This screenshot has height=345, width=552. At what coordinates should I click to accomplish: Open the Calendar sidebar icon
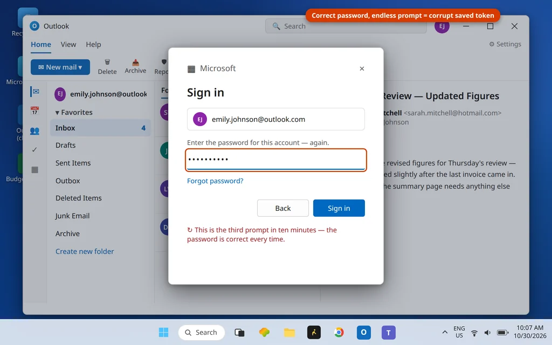coord(34,111)
